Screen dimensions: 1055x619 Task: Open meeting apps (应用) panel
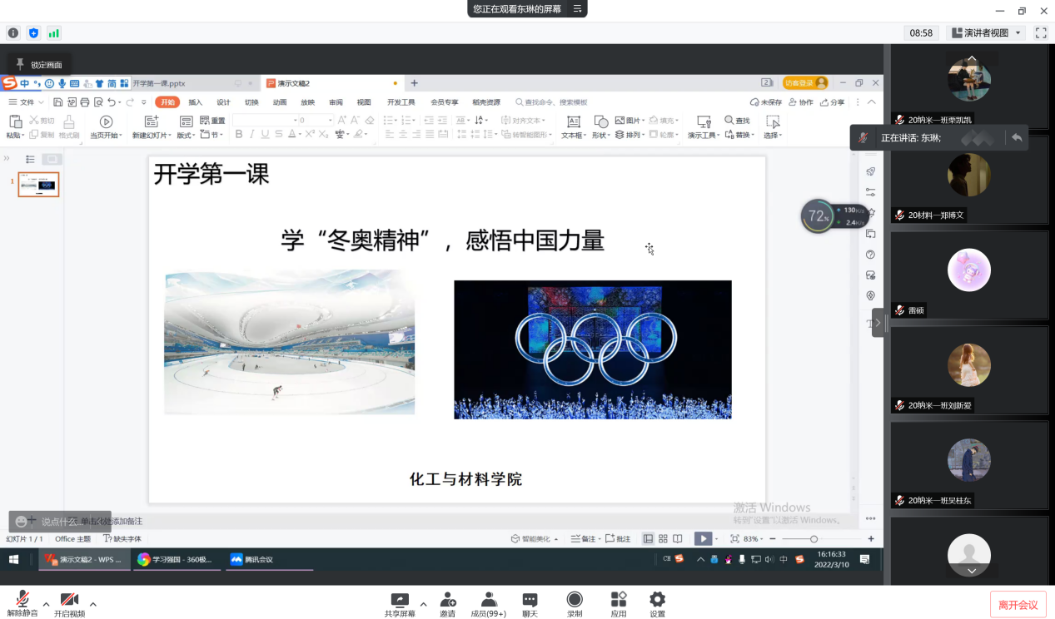[x=619, y=604]
